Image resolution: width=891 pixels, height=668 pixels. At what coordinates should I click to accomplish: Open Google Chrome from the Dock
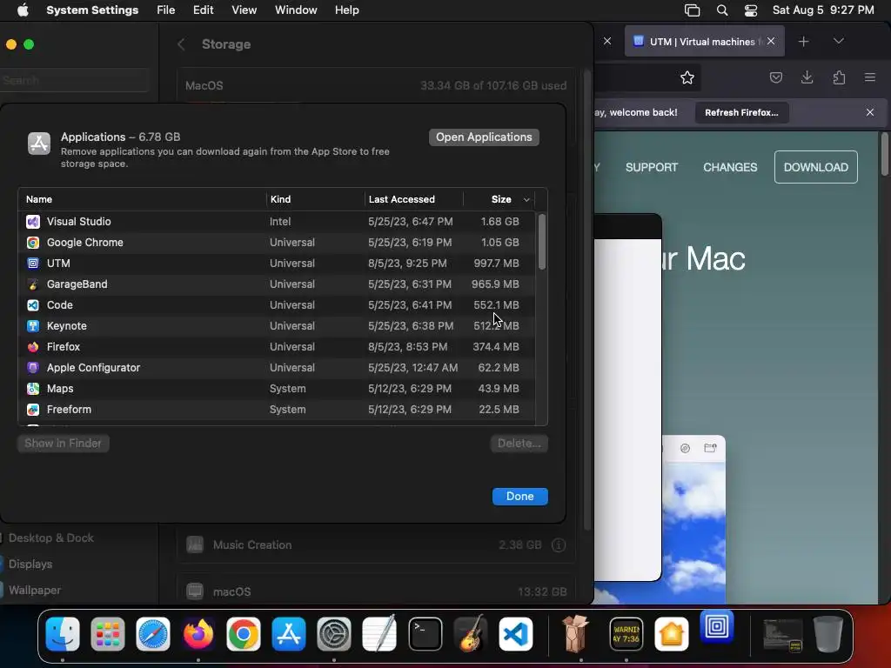(x=244, y=634)
